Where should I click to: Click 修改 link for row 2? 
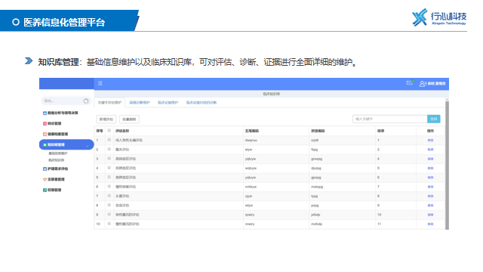tap(430, 150)
